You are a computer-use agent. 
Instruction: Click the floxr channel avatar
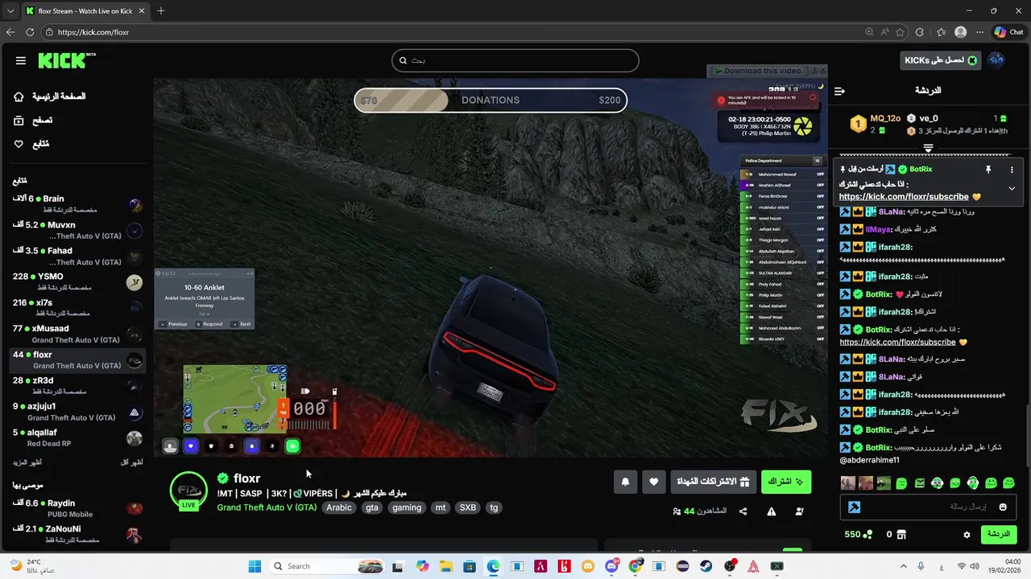coord(189,491)
